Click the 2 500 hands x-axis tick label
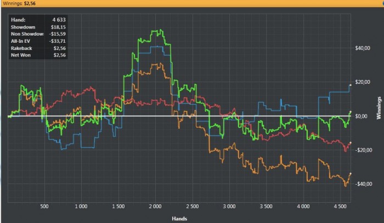 192,207
